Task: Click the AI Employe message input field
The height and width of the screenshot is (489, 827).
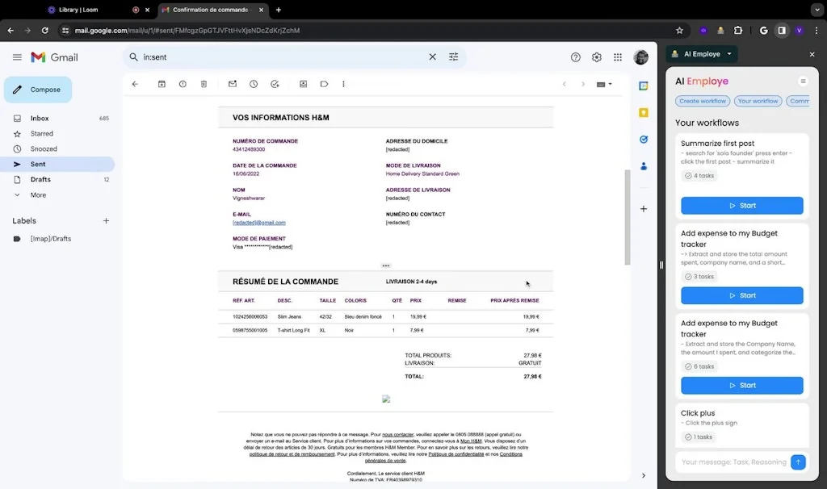Action: click(731, 462)
